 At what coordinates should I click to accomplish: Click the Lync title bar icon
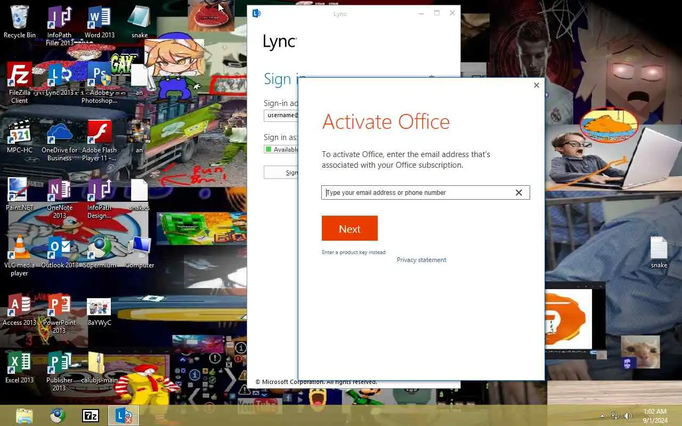(256, 13)
